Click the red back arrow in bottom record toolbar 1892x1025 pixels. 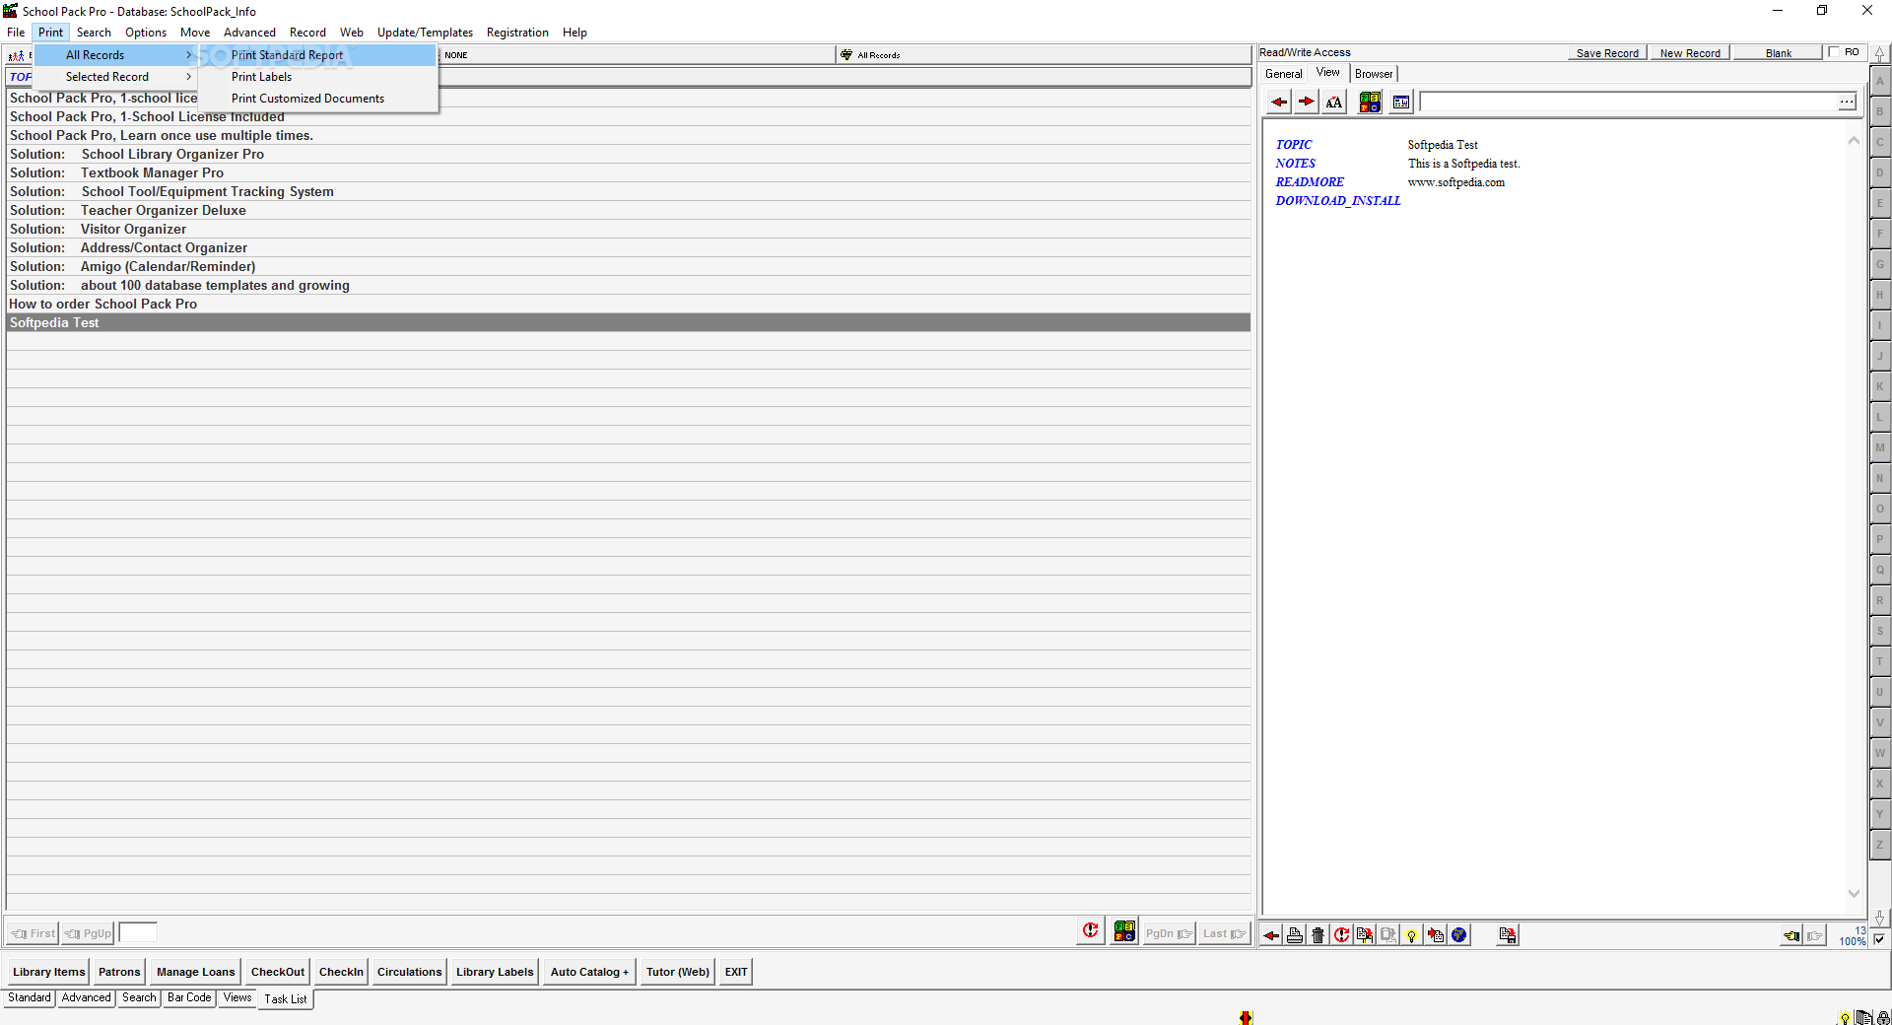tap(1272, 935)
